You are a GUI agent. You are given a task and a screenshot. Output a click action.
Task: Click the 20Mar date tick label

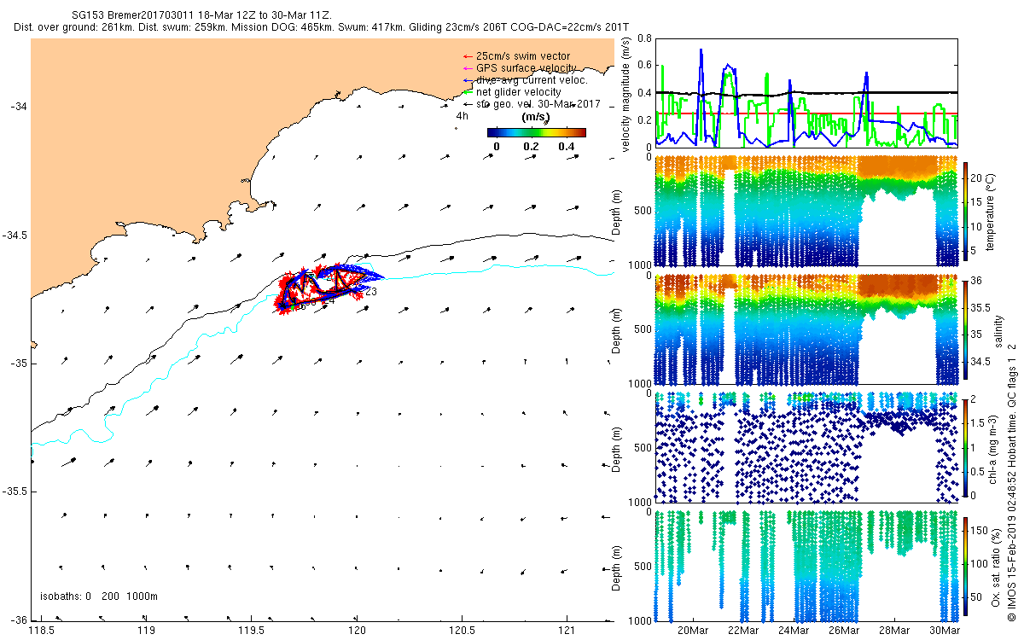coord(694,631)
